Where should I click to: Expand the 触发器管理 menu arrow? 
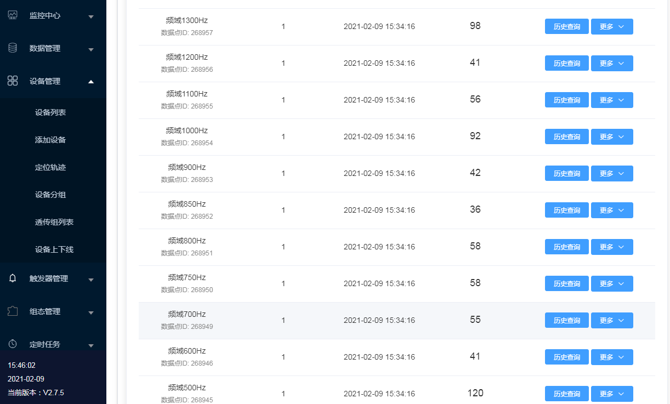[x=91, y=280]
